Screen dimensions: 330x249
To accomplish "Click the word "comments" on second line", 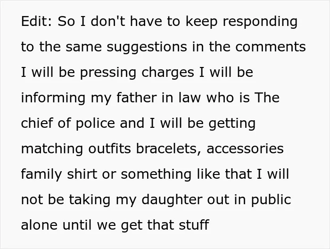I will pos(271,47).
